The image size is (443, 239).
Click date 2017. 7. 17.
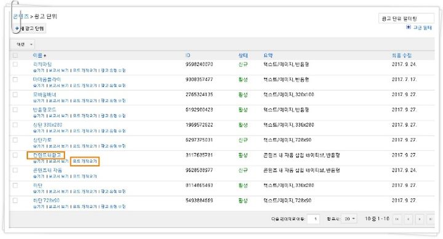point(404,80)
